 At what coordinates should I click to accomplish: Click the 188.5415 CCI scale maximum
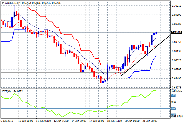(176, 91)
